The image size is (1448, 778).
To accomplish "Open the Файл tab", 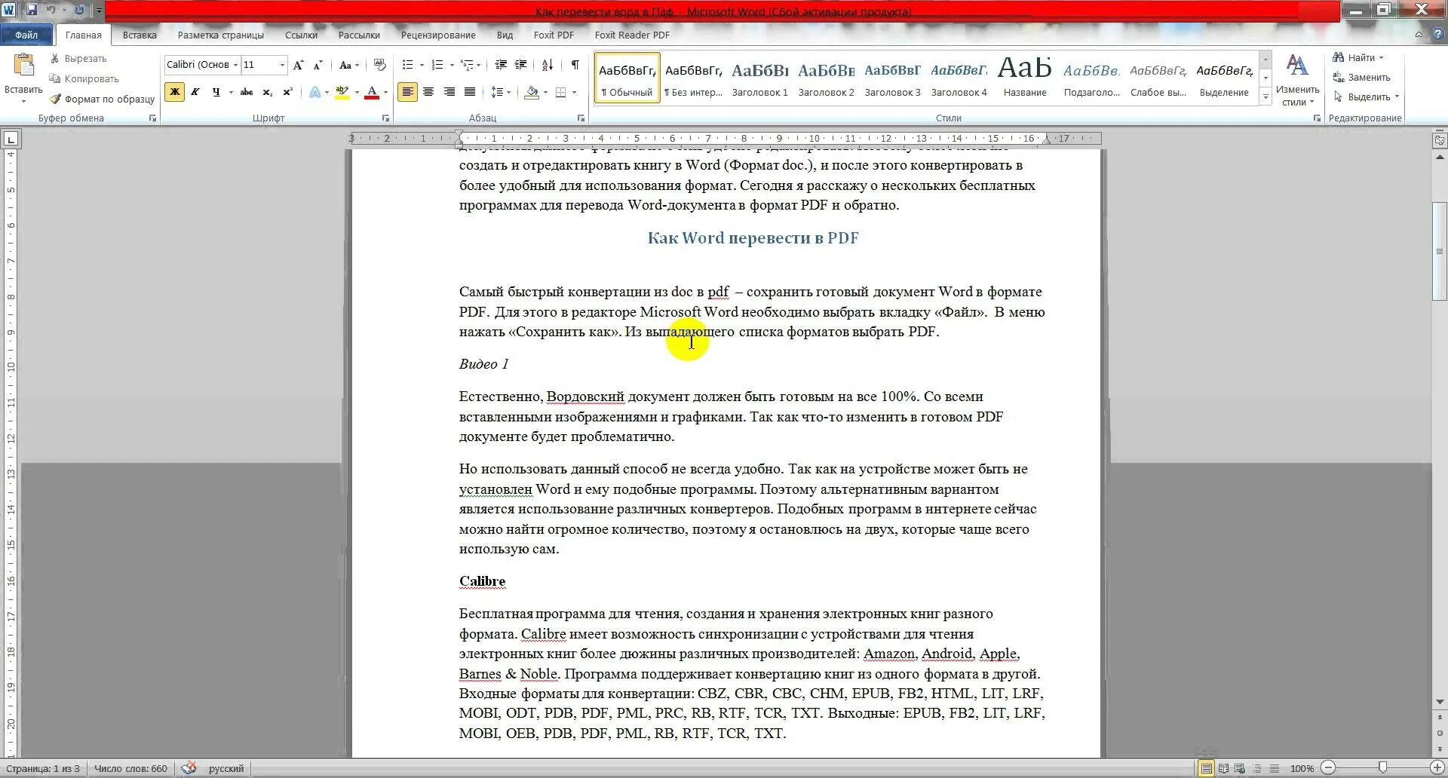I will [26, 35].
